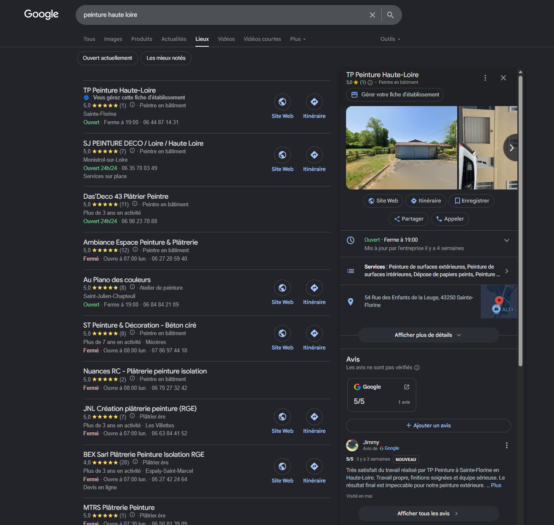This screenshot has height=525, width=554.
Task: Open Site Web for Au Piano des couleurs
Action: click(282, 293)
